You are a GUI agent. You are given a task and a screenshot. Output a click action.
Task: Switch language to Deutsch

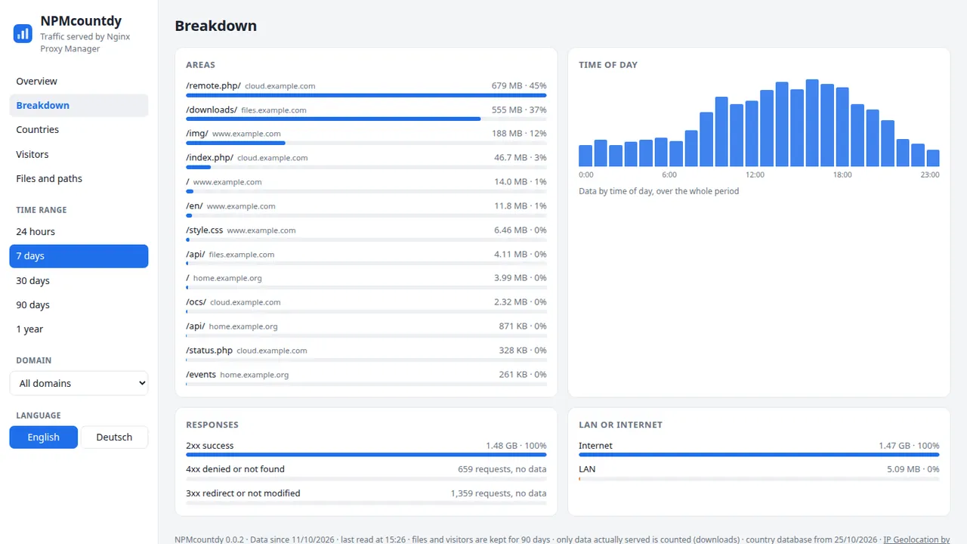(114, 437)
